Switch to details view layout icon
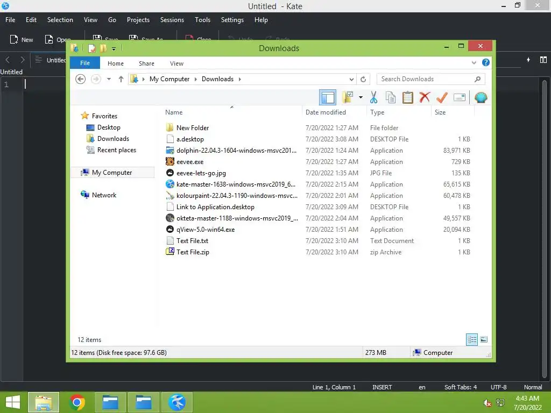The image size is (551, 413). (472, 339)
